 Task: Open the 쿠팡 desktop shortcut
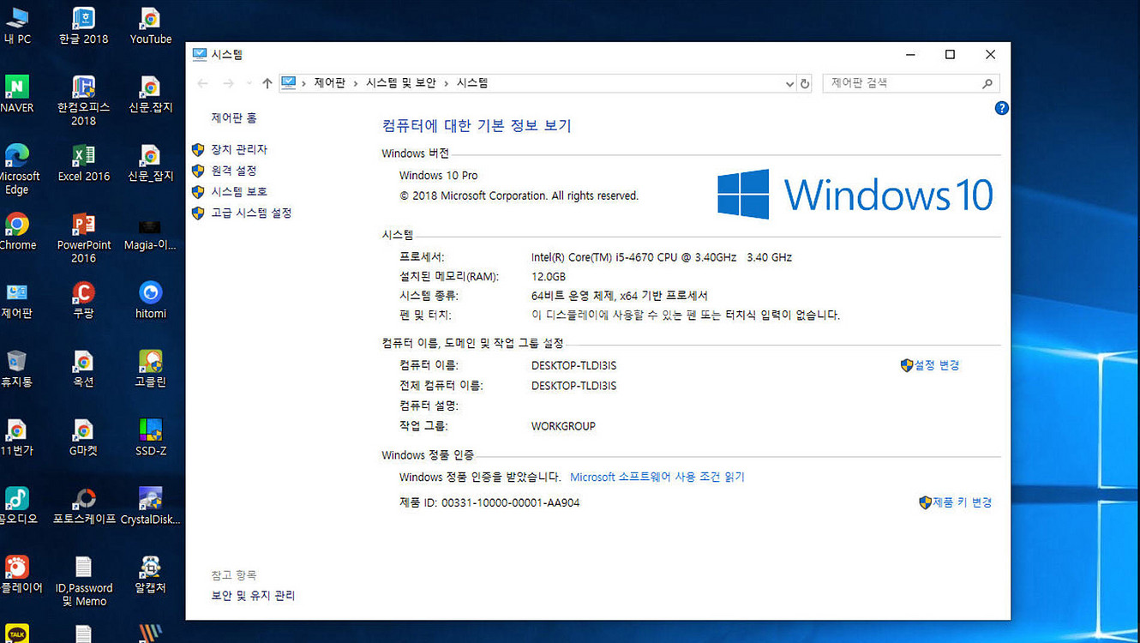coord(83,299)
